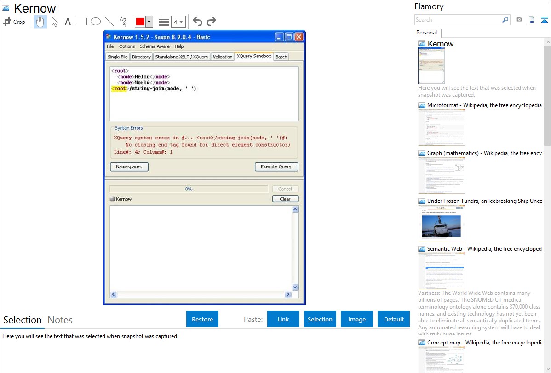Open Microformat Wikipedia snapshot thumbnail
The height and width of the screenshot is (373, 551).
[x=442, y=127]
